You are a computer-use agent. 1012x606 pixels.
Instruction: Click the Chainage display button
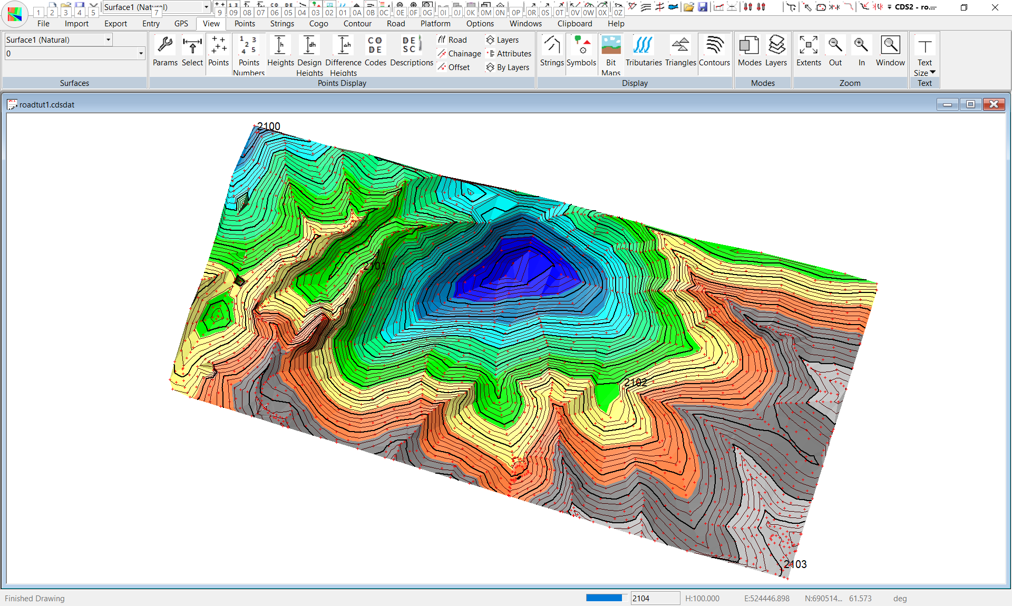459,54
